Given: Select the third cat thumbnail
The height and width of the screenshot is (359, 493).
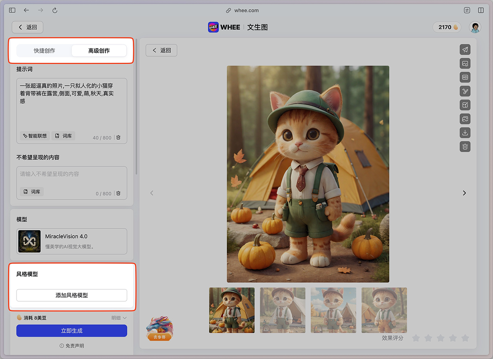Looking at the screenshot, I should tap(334, 310).
